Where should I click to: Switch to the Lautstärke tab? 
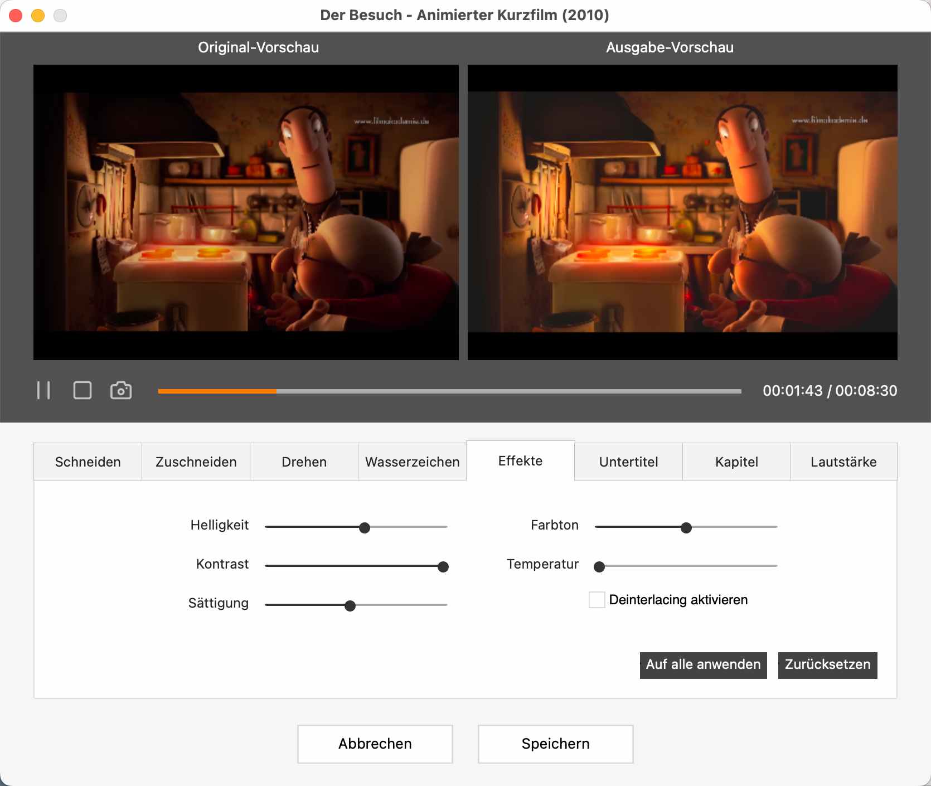tap(843, 462)
